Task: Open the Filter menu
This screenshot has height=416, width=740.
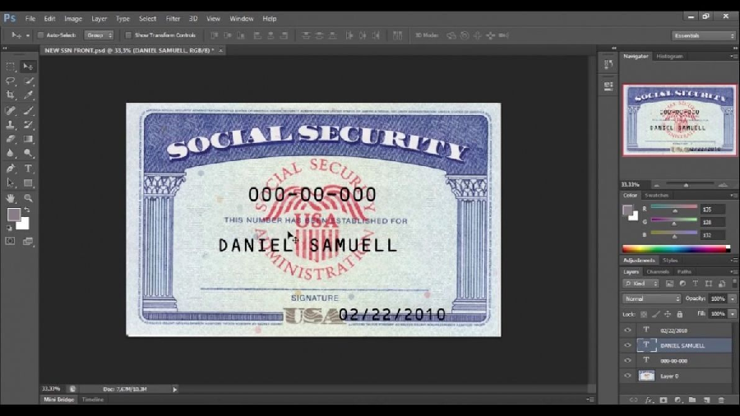Action: (x=173, y=18)
